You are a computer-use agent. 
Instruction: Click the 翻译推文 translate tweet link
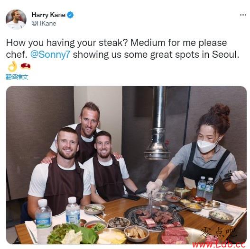(x=17, y=77)
